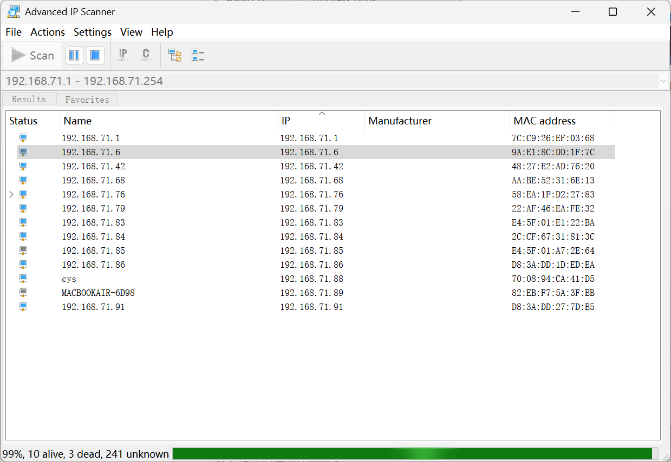The width and height of the screenshot is (671, 462).
Task: Click the Name column cell 192.168.71.84
Action: [93, 236]
